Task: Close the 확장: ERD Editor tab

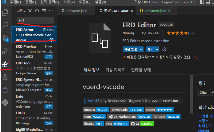Action: click(x=132, y=11)
